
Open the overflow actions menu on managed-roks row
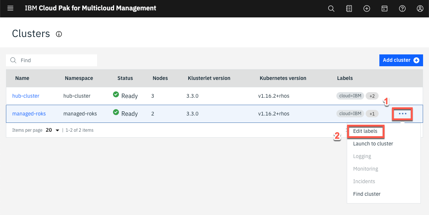(402, 114)
